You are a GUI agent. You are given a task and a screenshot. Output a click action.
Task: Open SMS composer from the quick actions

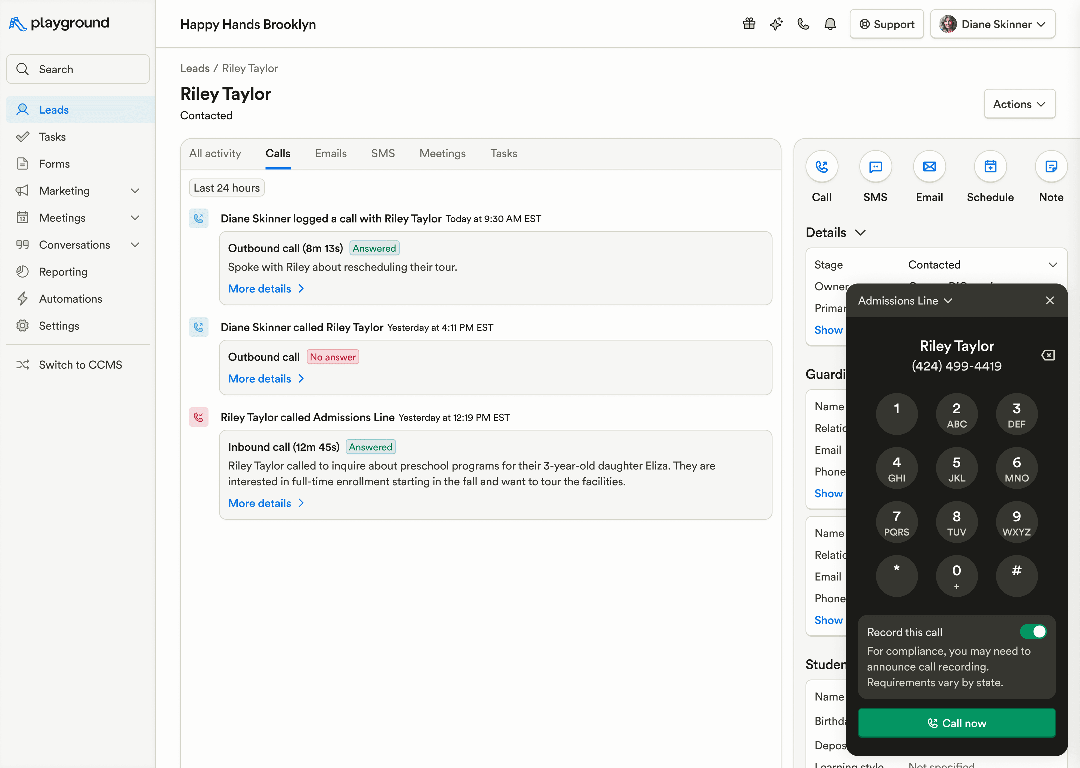coord(875,166)
